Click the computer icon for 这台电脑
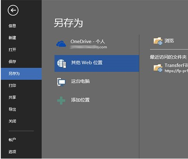Screen dimensions: 188x159 point(61,82)
